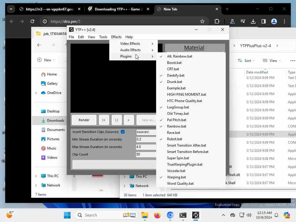Open the Tools menu in YTP++

(103, 37)
